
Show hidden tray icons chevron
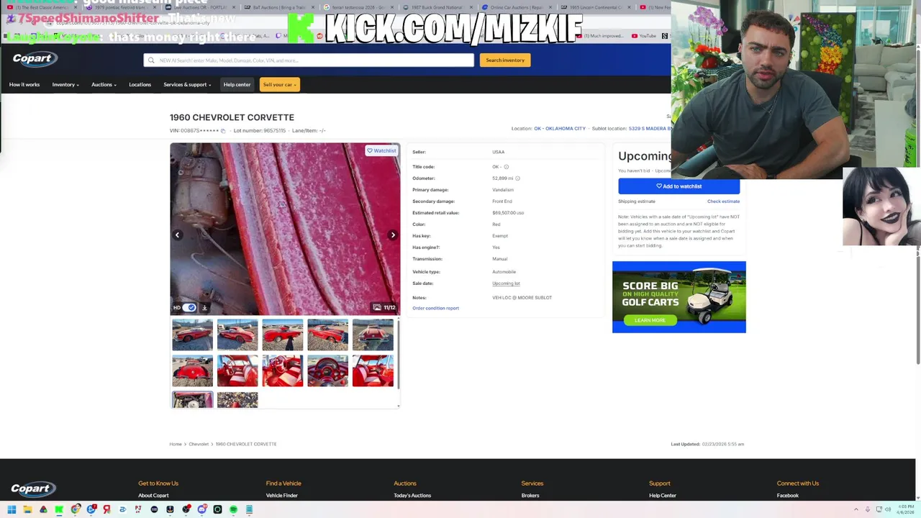tap(856, 509)
